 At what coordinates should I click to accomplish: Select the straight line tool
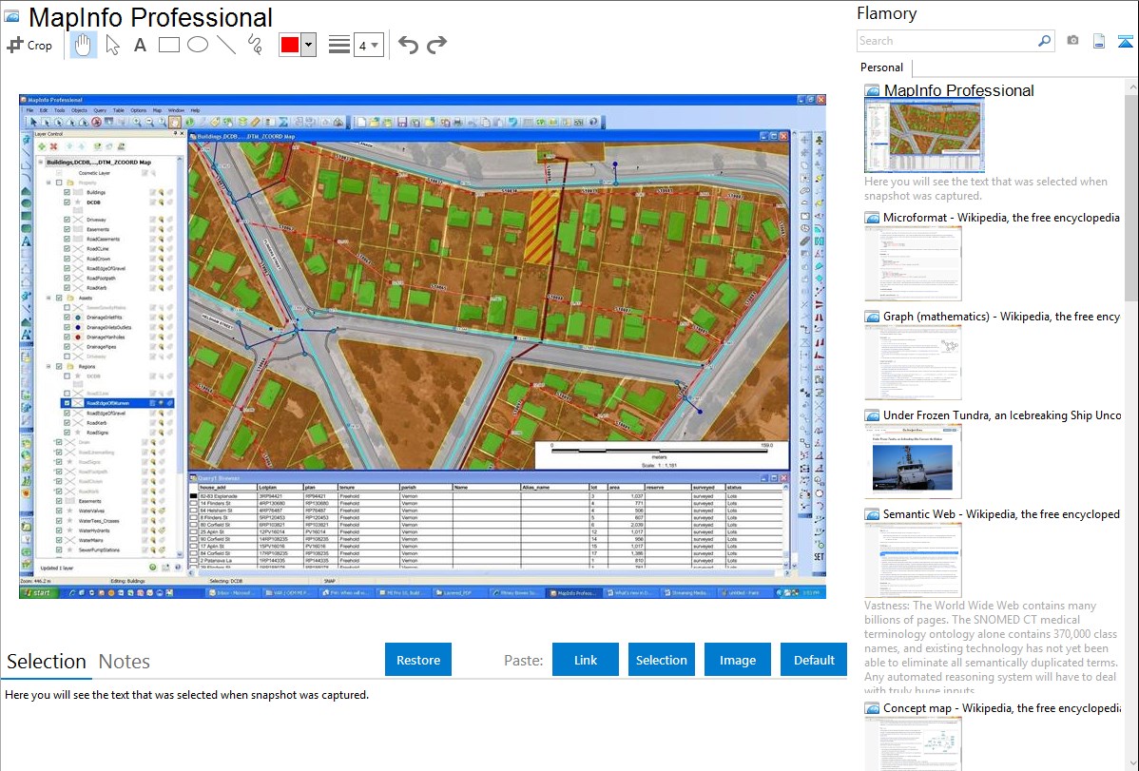coord(226,45)
